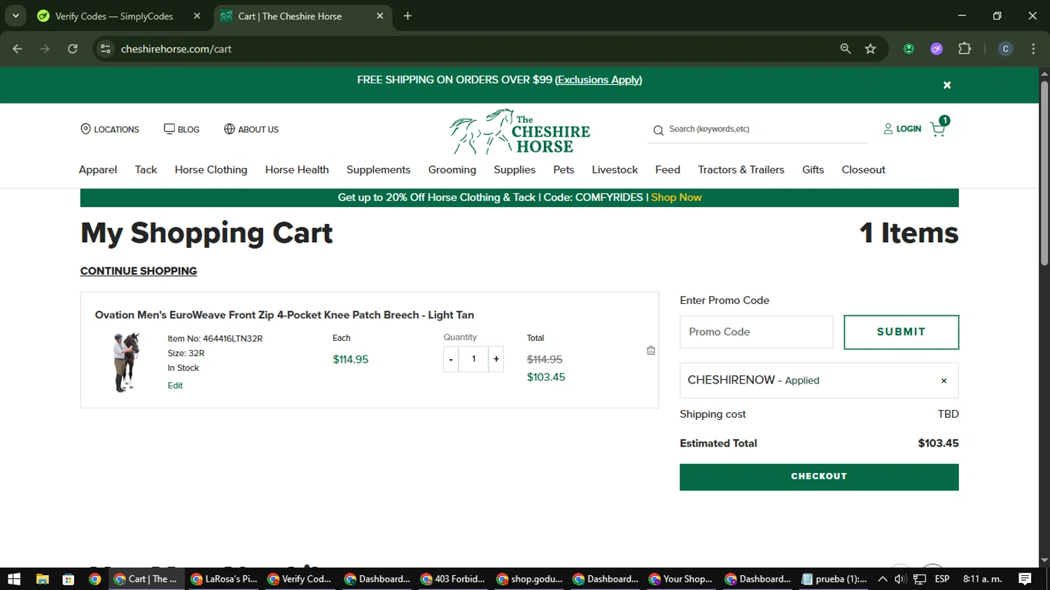Edit the cart item
Screen dimensions: 1050x590
tap(175, 386)
